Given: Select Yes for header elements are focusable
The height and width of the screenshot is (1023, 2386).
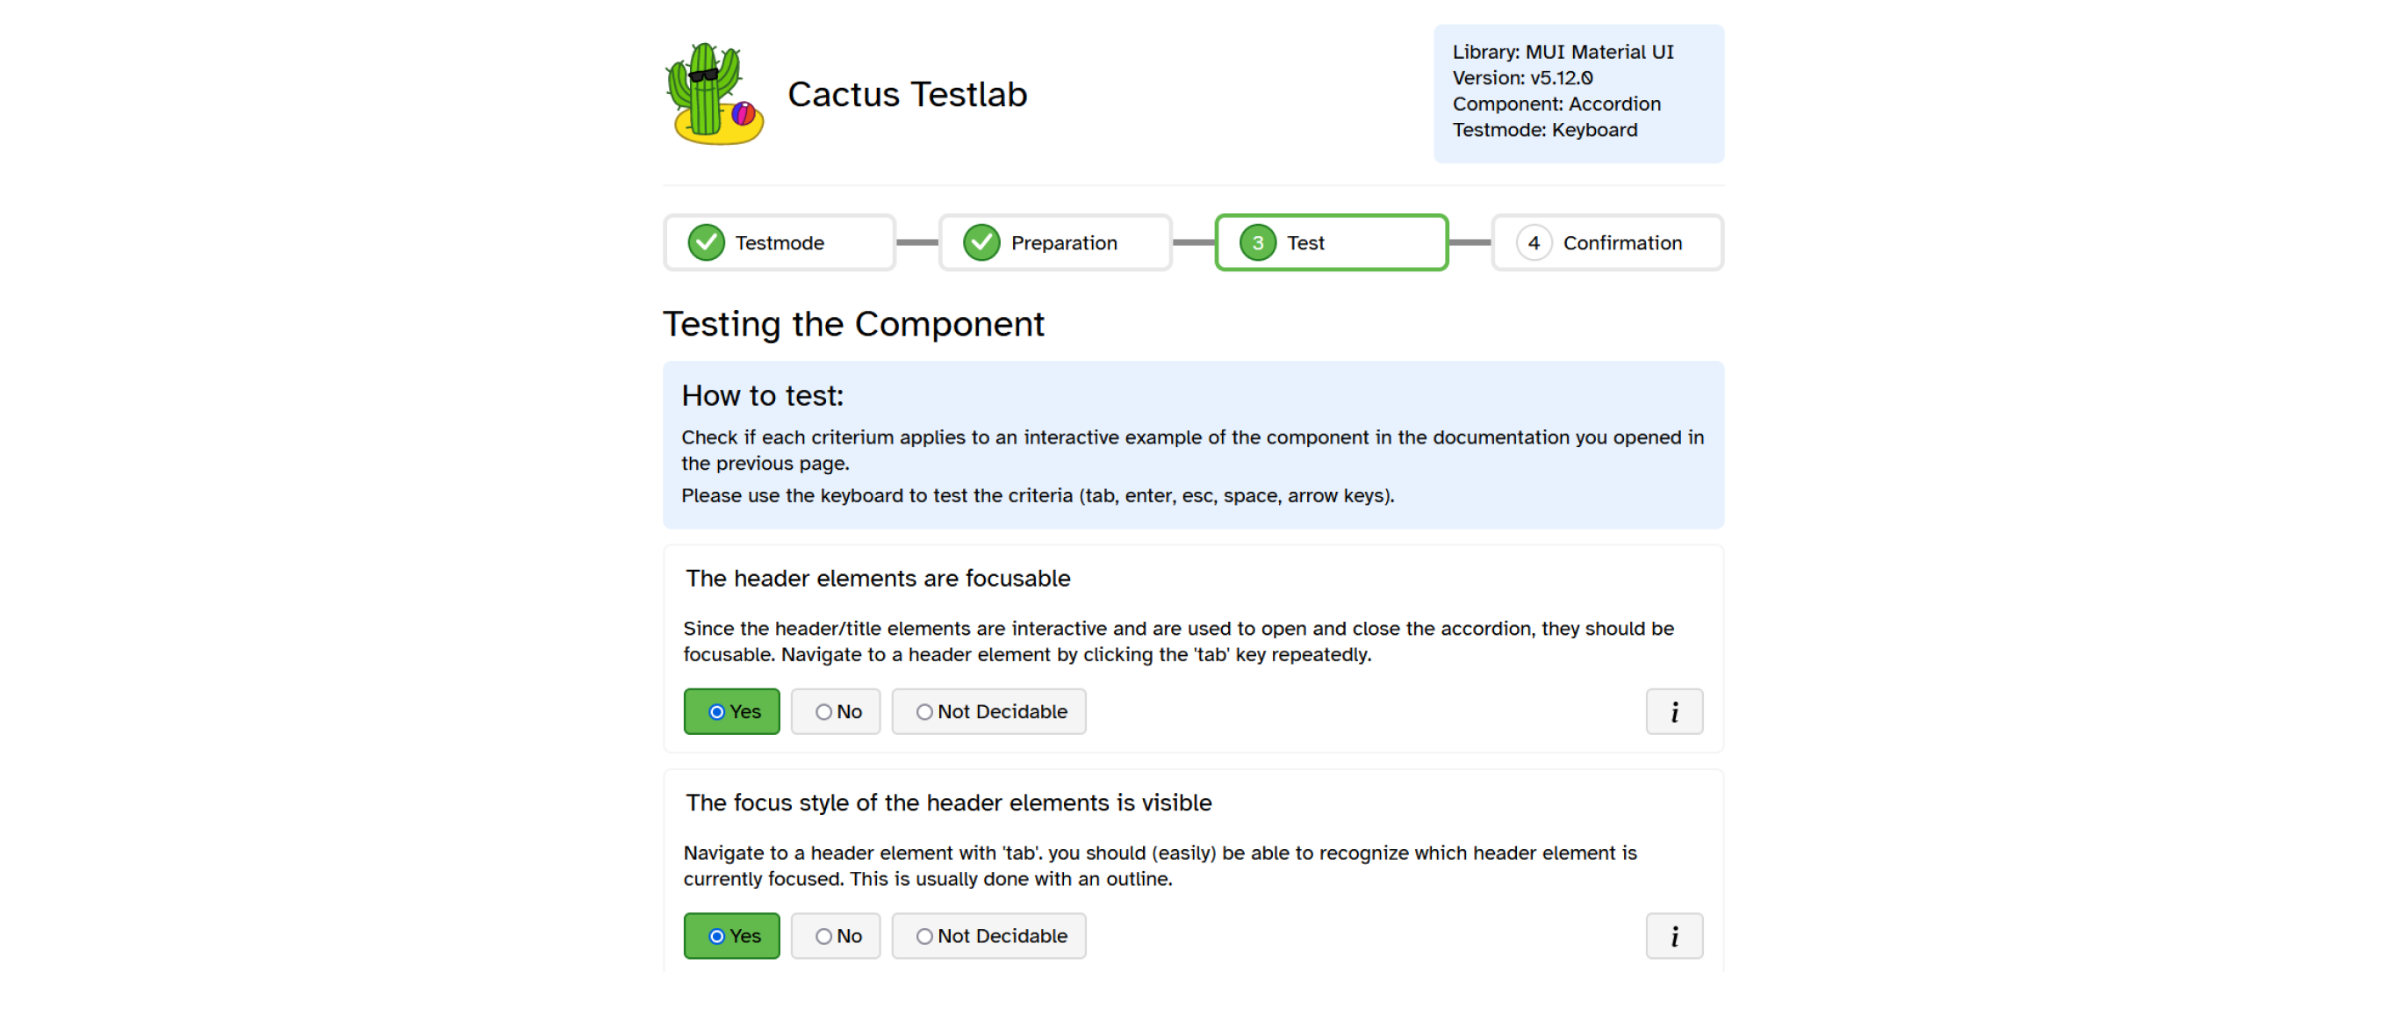Looking at the screenshot, I should tap(732, 711).
